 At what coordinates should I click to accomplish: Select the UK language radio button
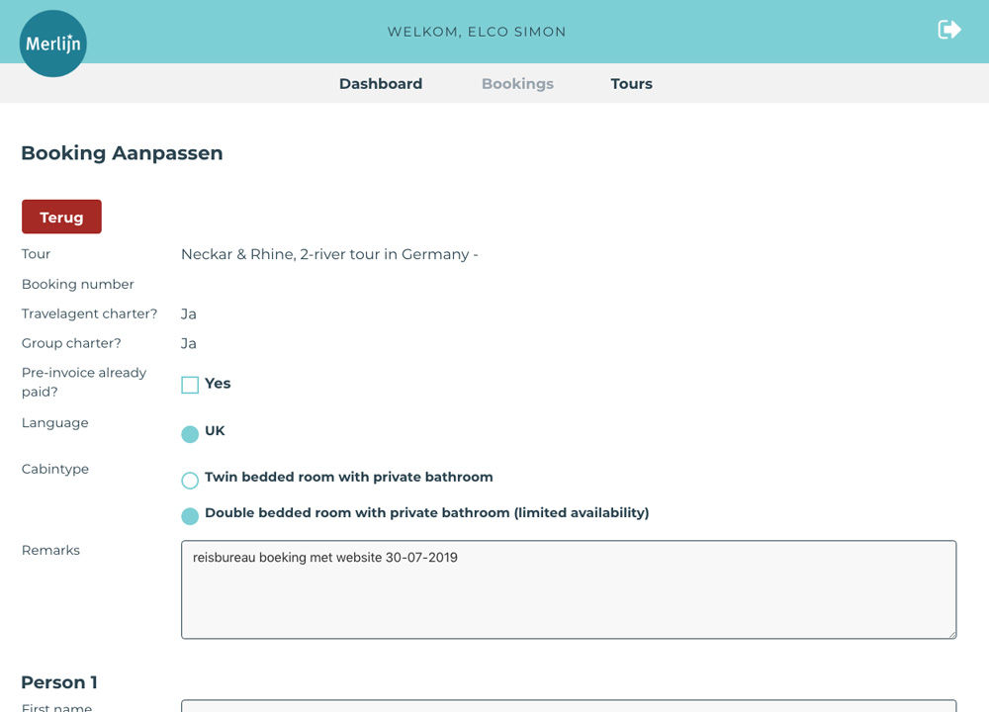(x=190, y=434)
